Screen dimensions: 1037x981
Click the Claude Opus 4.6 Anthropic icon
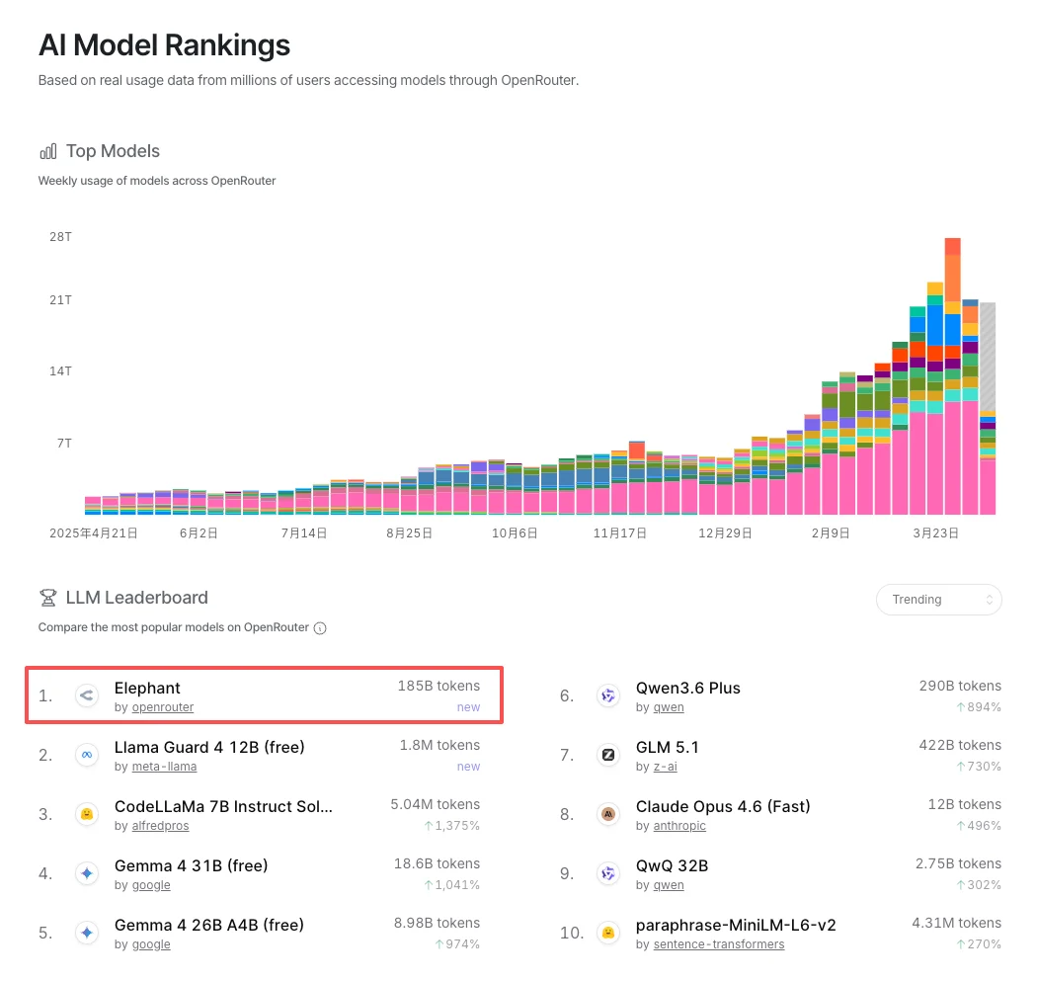(x=608, y=815)
